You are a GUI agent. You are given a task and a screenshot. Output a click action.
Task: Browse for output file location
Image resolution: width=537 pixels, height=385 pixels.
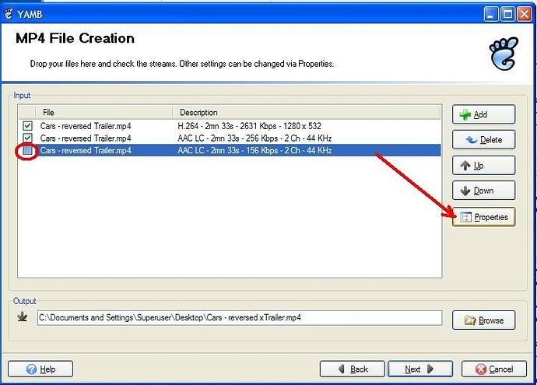tap(483, 320)
